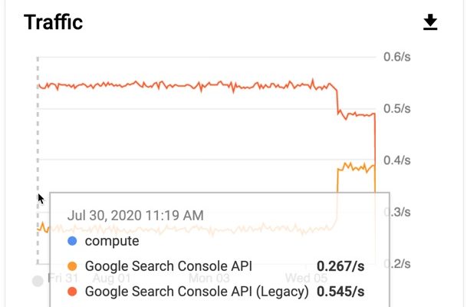Click the grey dot beside Fri 31
This screenshot has width=467, height=307.
38,280
